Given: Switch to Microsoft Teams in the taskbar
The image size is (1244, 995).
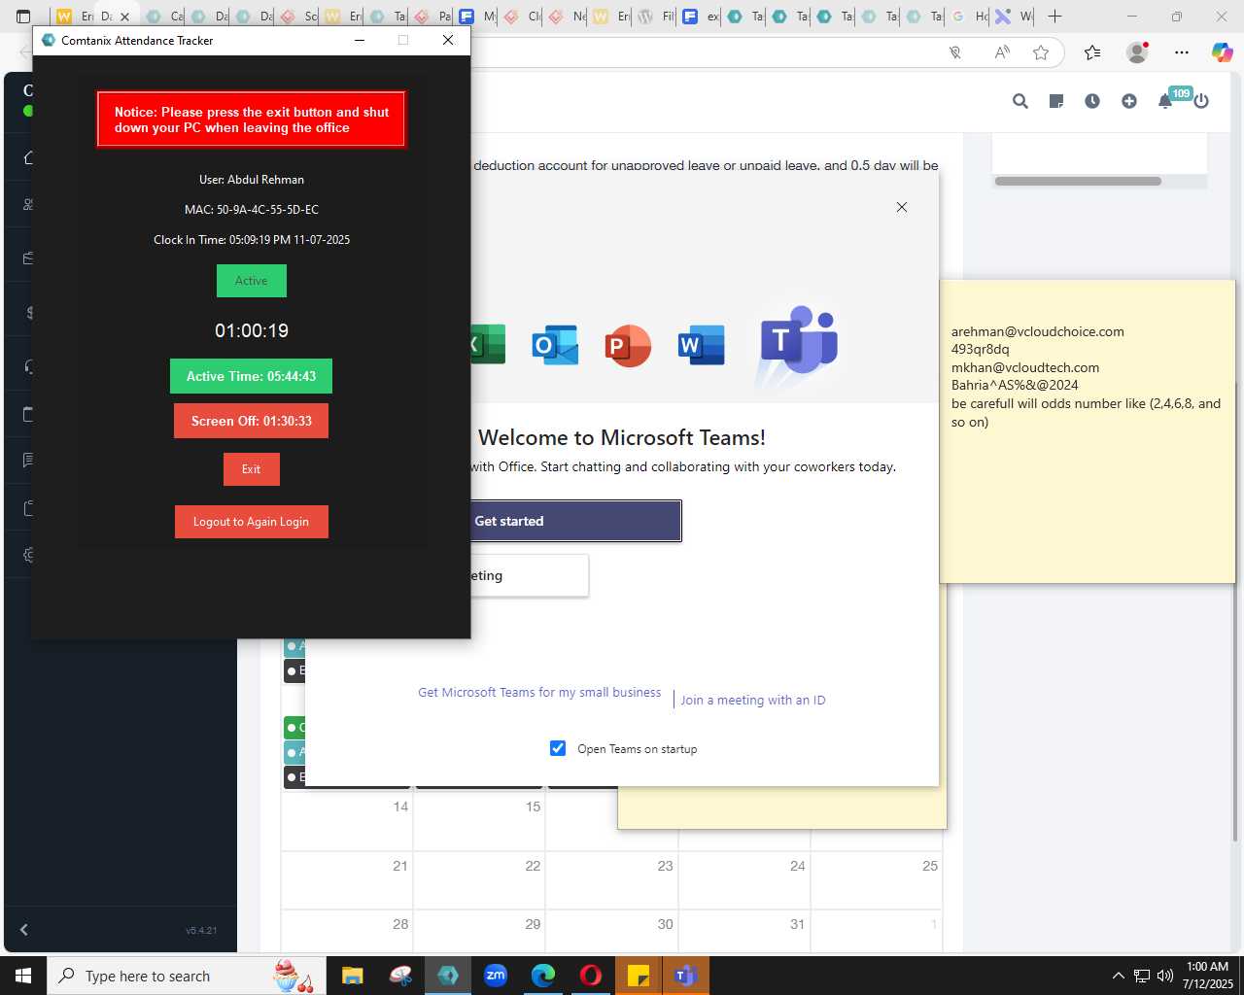Looking at the screenshot, I should [685, 976].
